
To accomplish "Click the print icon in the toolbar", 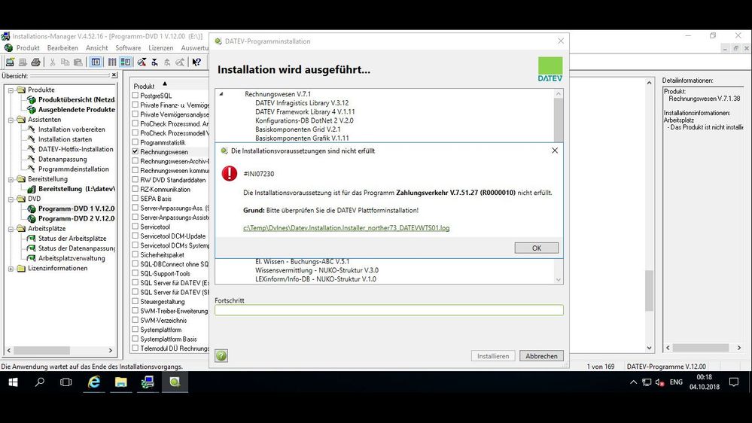I will click(35, 62).
